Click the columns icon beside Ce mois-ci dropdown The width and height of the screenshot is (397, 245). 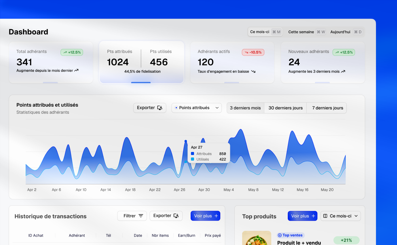pos(325,216)
